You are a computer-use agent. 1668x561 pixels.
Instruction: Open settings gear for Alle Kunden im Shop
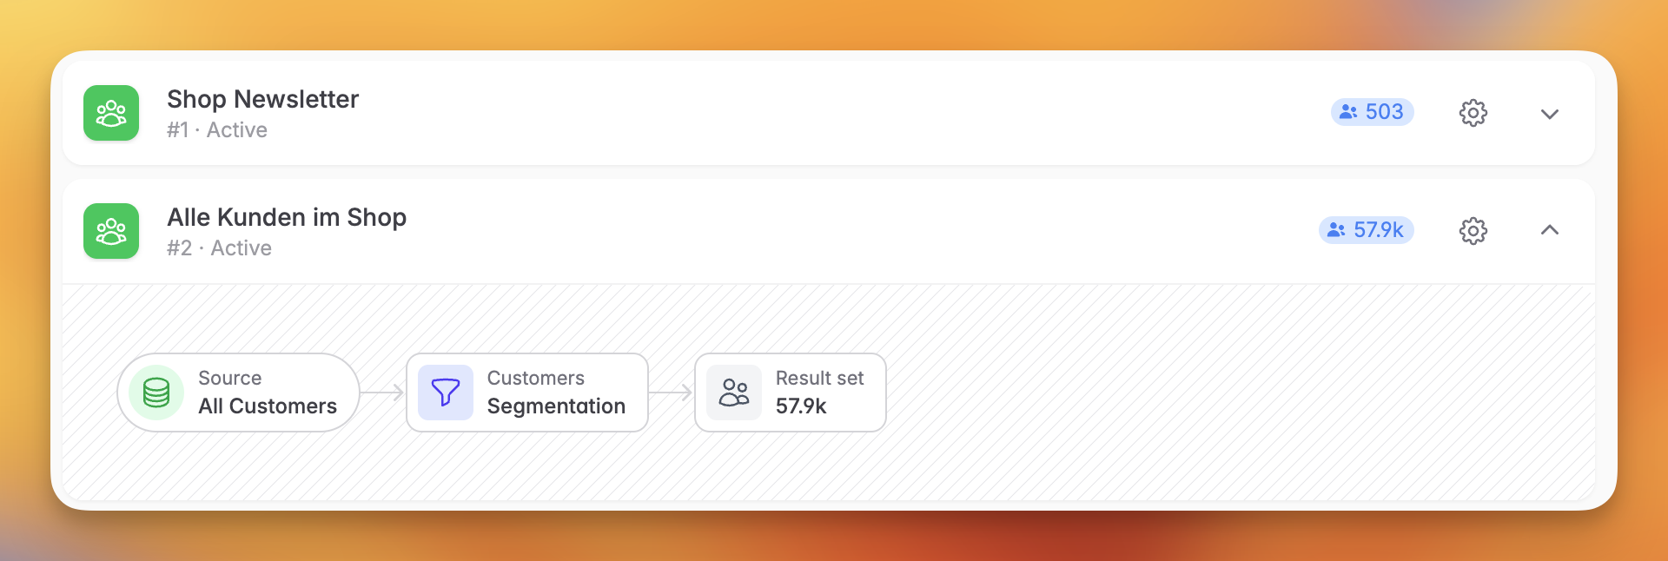click(x=1473, y=231)
